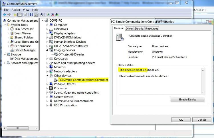Click the left pane horizontal scrollbar thumb
Viewport: 214px width, 138px height.
pyautogui.click(x=18, y=128)
